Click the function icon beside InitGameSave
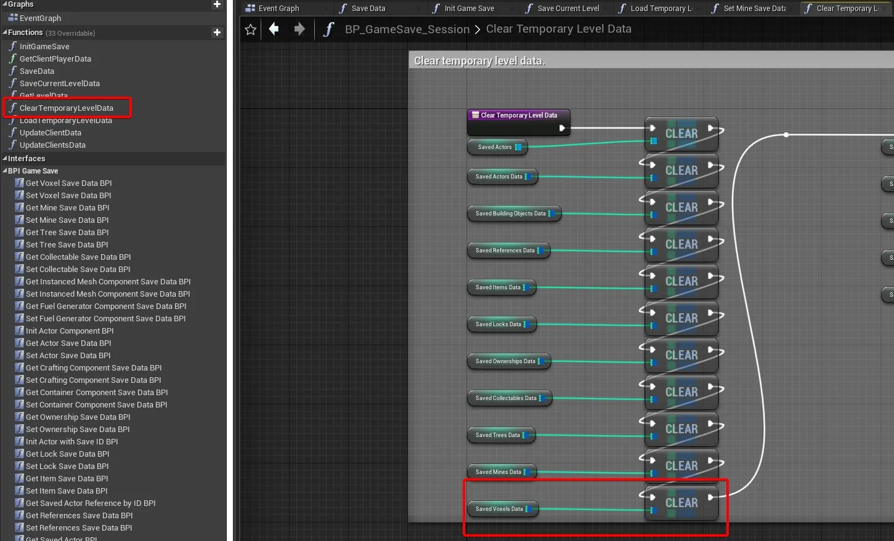Image resolution: width=894 pixels, height=541 pixels. [x=12, y=46]
